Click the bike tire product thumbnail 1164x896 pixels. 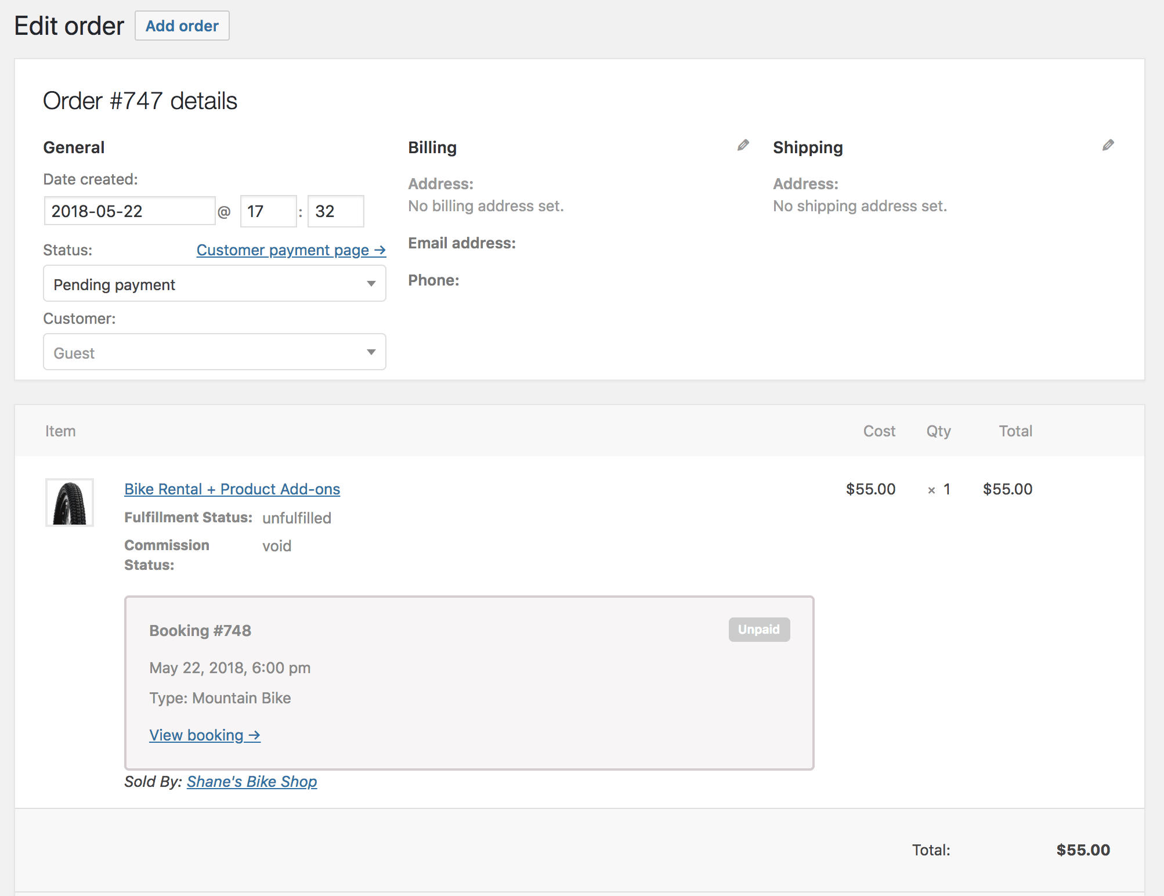coord(69,503)
